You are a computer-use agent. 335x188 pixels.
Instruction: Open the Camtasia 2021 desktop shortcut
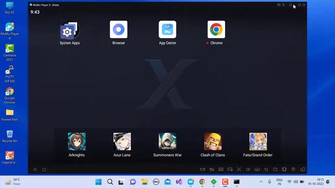(9, 52)
